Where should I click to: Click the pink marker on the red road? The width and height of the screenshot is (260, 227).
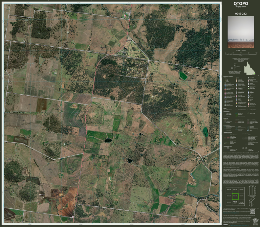pyautogui.click(x=73, y=217)
